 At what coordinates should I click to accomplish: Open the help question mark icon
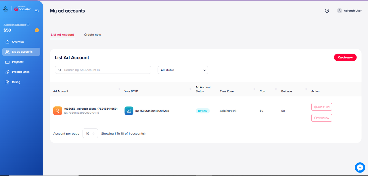(x=327, y=11)
